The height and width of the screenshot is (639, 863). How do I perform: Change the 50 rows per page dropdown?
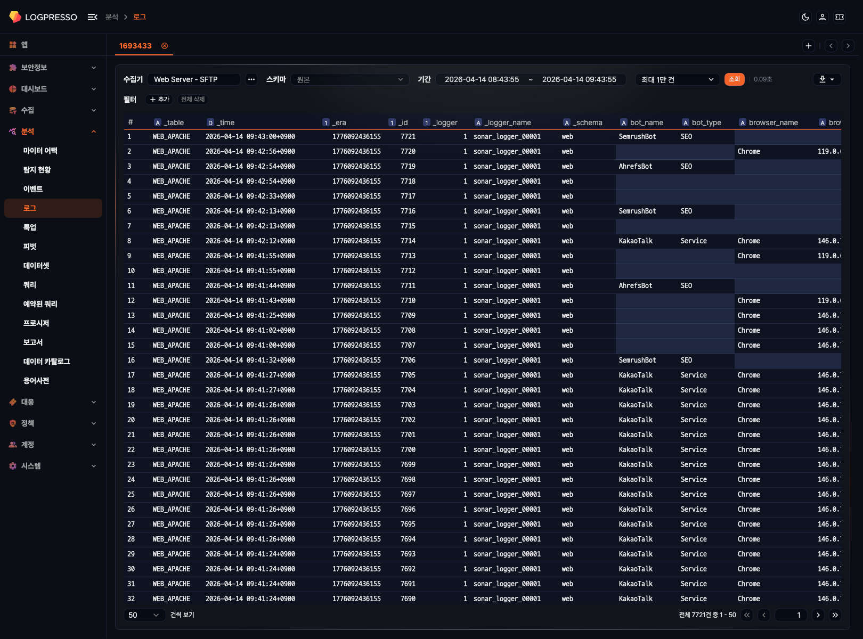tap(144, 615)
